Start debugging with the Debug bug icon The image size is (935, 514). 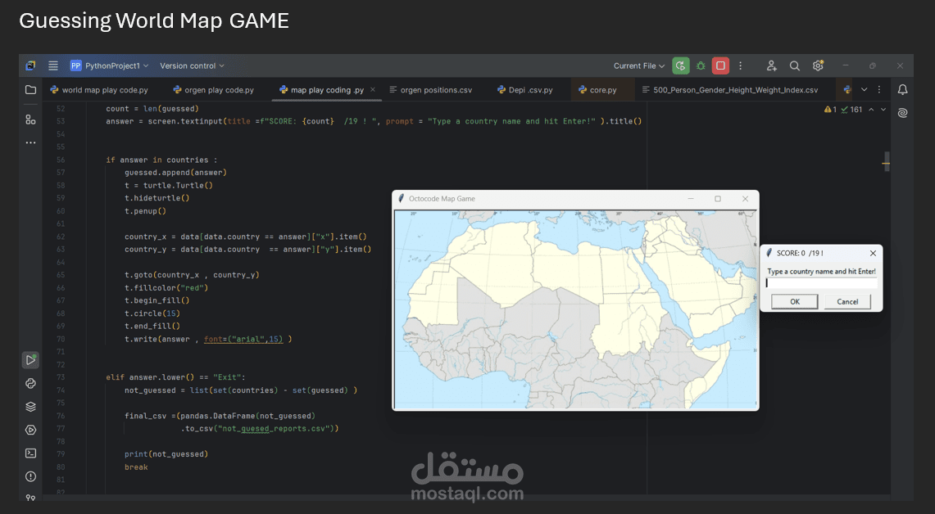(701, 65)
